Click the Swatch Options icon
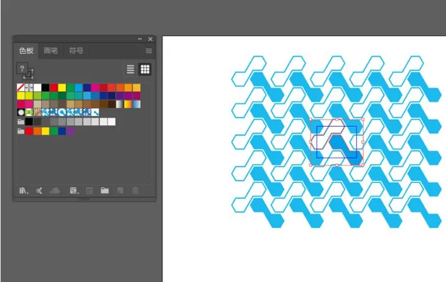The height and width of the screenshot is (282, 446). 90,191
